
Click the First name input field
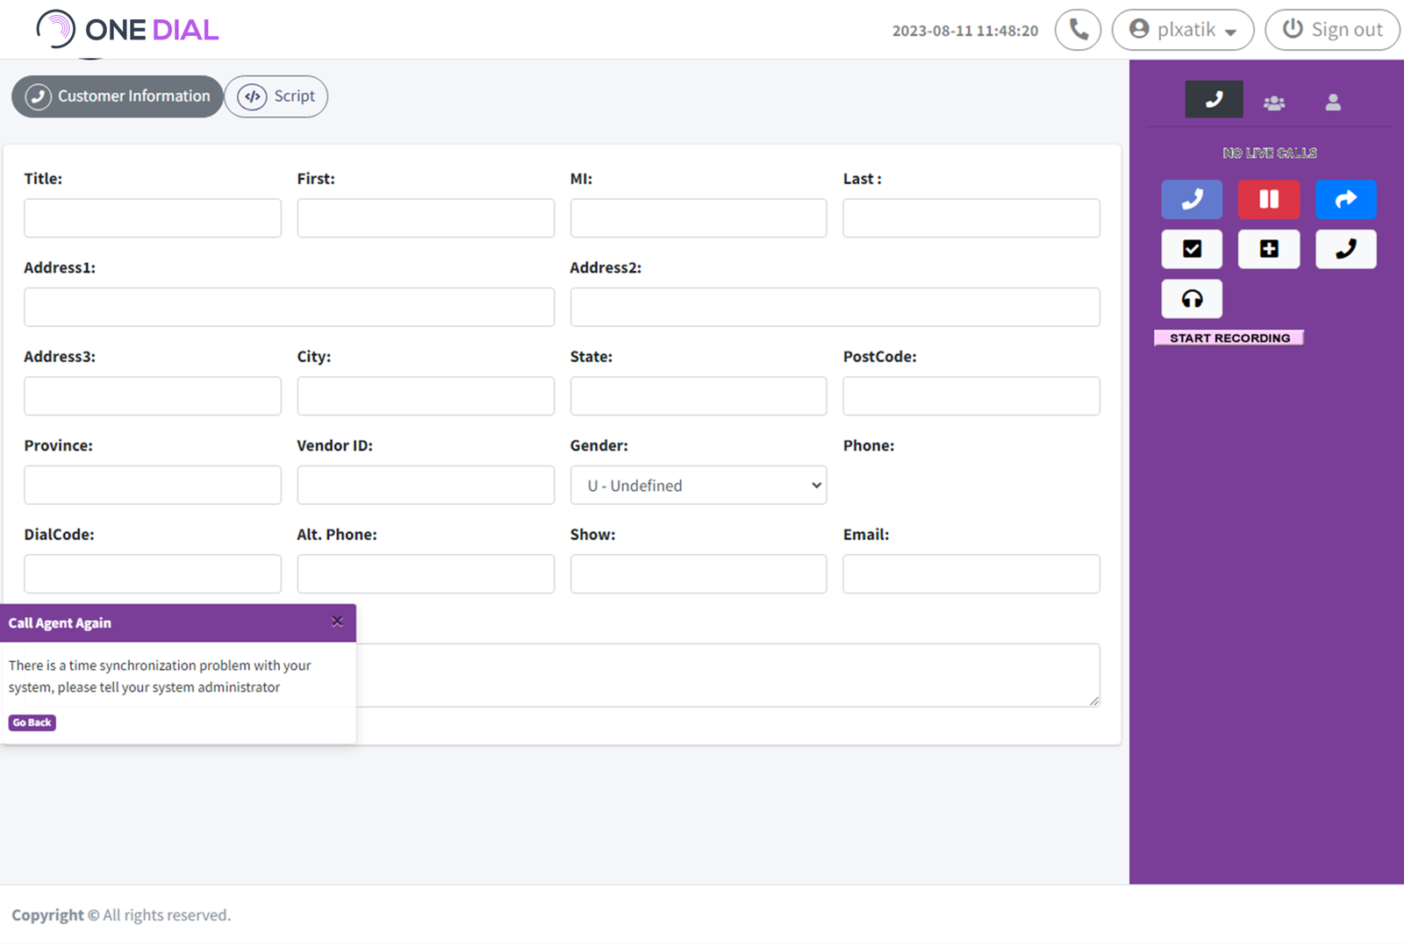tap(426, 217)
